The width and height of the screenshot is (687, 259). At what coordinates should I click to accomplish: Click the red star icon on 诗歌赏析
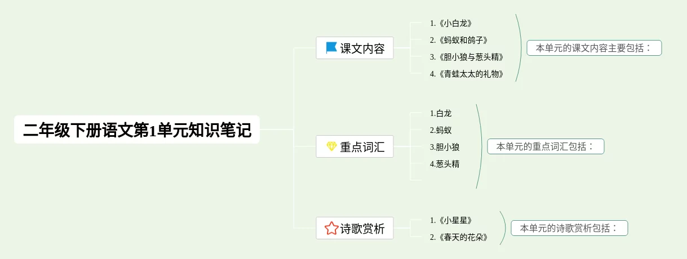[x=331, y=228]
